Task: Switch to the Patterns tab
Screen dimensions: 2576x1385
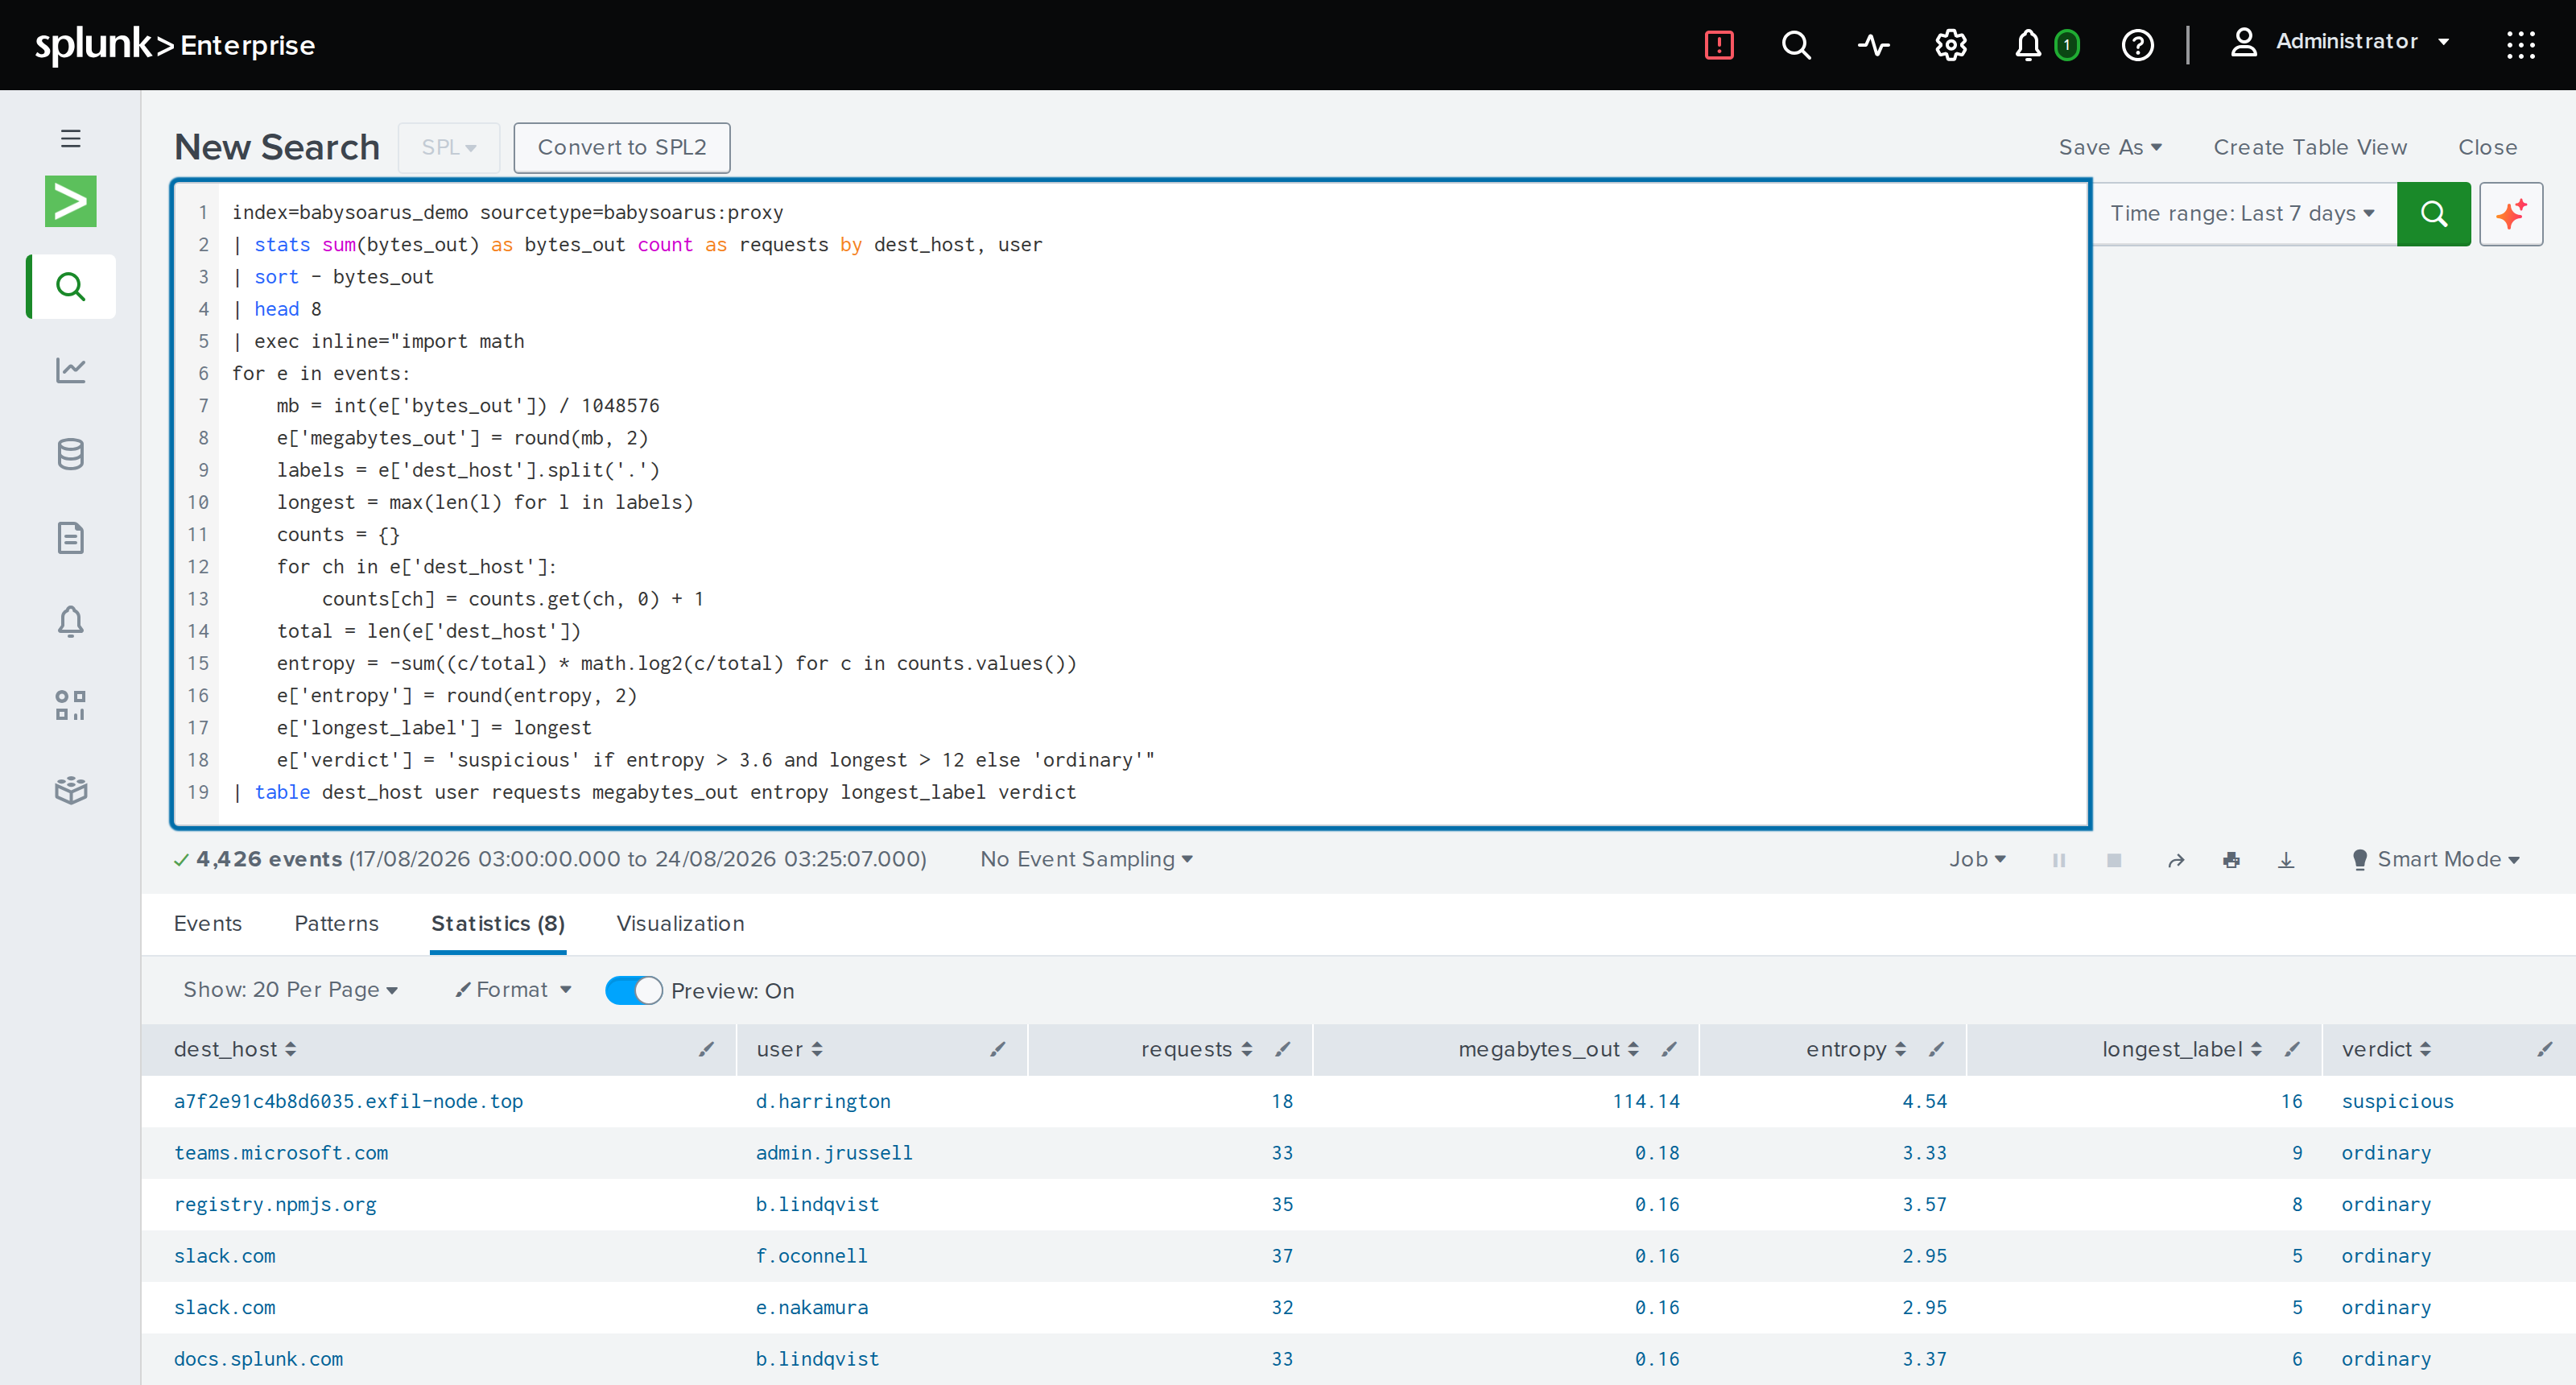Action: (336, 923)
